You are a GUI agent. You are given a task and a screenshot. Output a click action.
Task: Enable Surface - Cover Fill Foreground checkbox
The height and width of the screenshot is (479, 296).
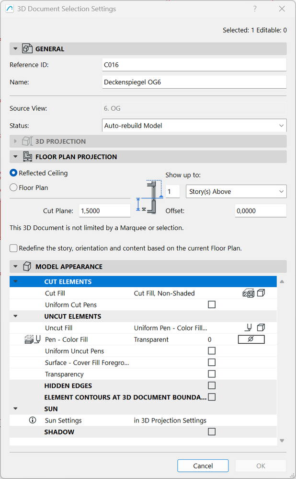tap(212, 362)
